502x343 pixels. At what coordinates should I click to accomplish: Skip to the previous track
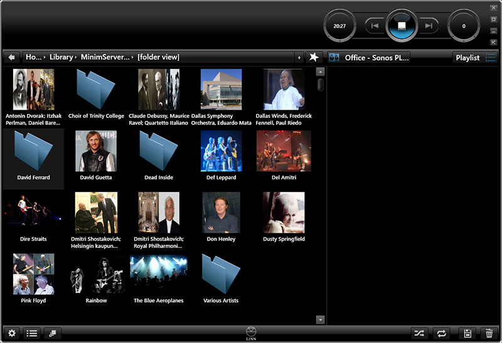click(375, 26)
